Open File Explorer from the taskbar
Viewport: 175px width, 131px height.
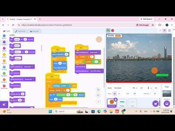coord(111,111)
